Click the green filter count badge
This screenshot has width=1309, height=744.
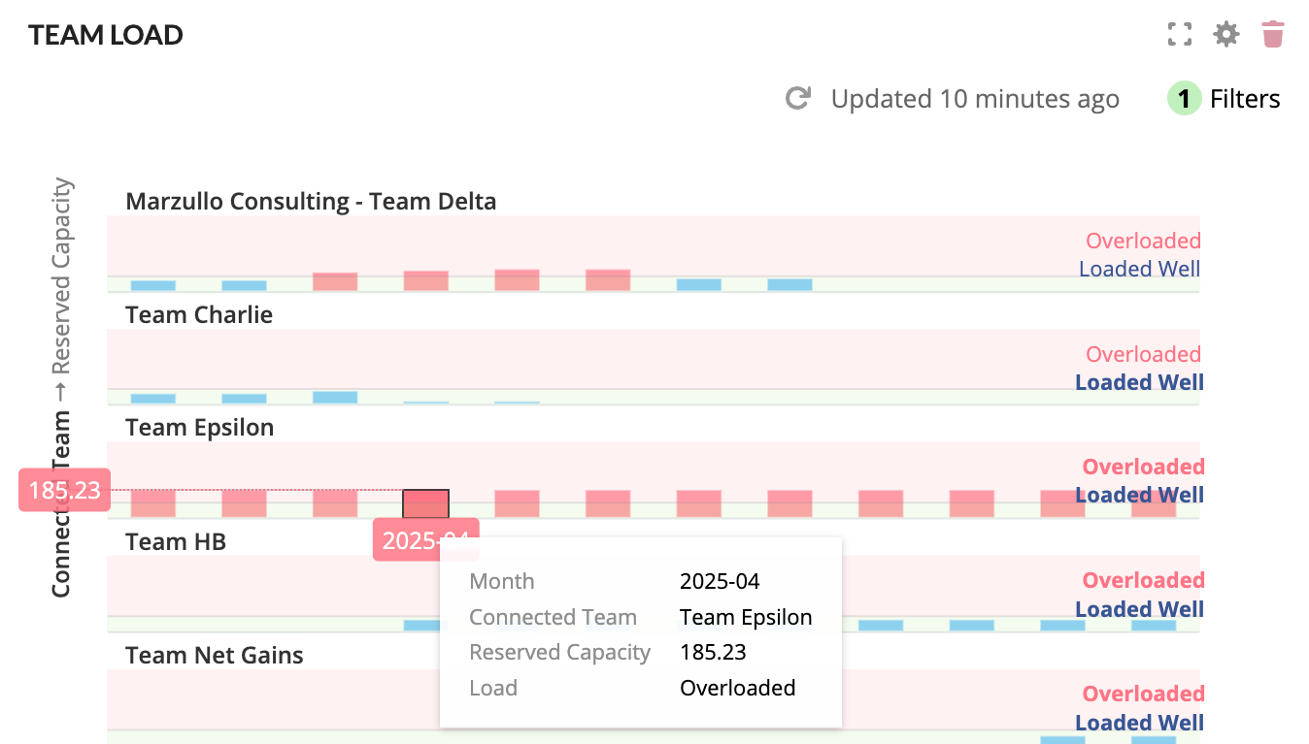click(x=1184, y=99)
